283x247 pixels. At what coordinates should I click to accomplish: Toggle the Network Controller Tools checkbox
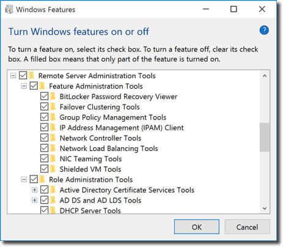44,138
